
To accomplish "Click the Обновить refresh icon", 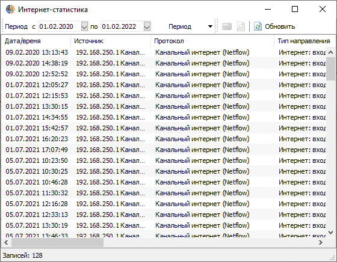I will (x=258, y=26).
